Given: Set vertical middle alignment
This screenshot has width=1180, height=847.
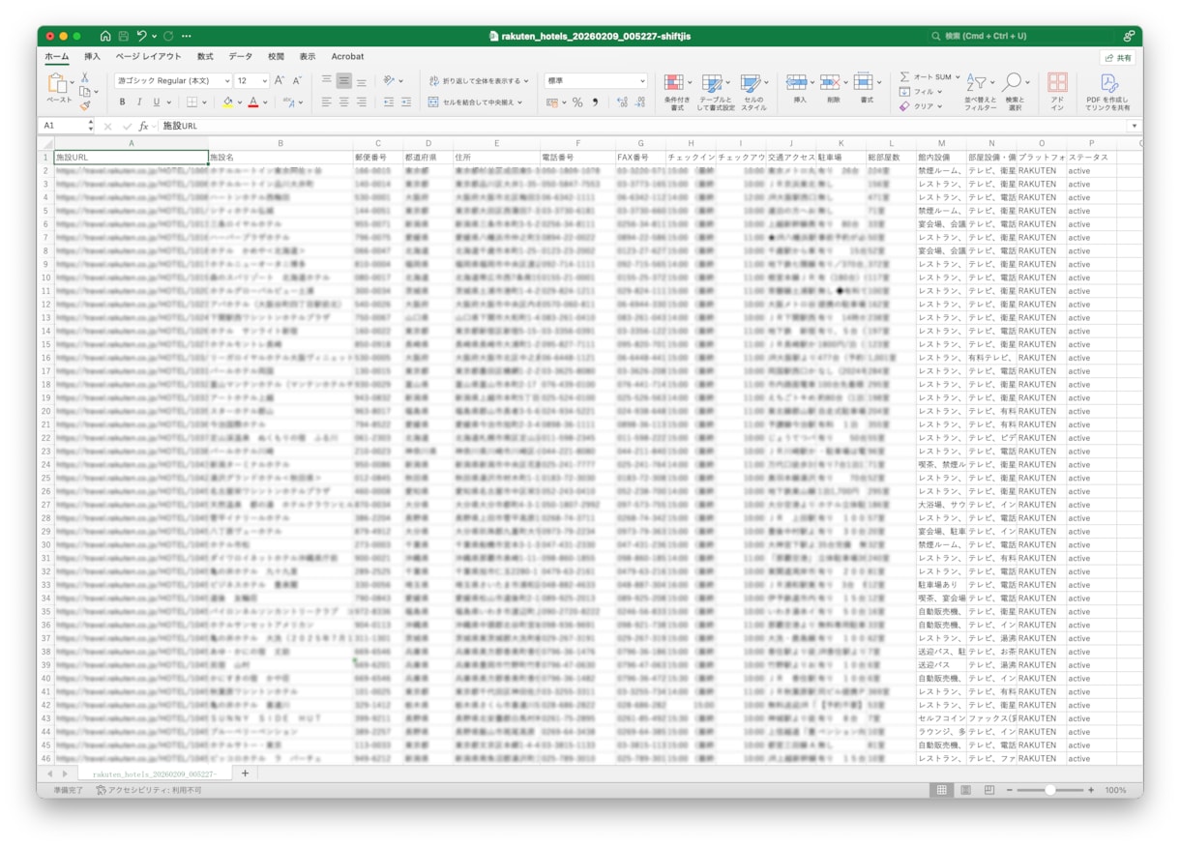Looking at the screenshot, I should point(343,81).
